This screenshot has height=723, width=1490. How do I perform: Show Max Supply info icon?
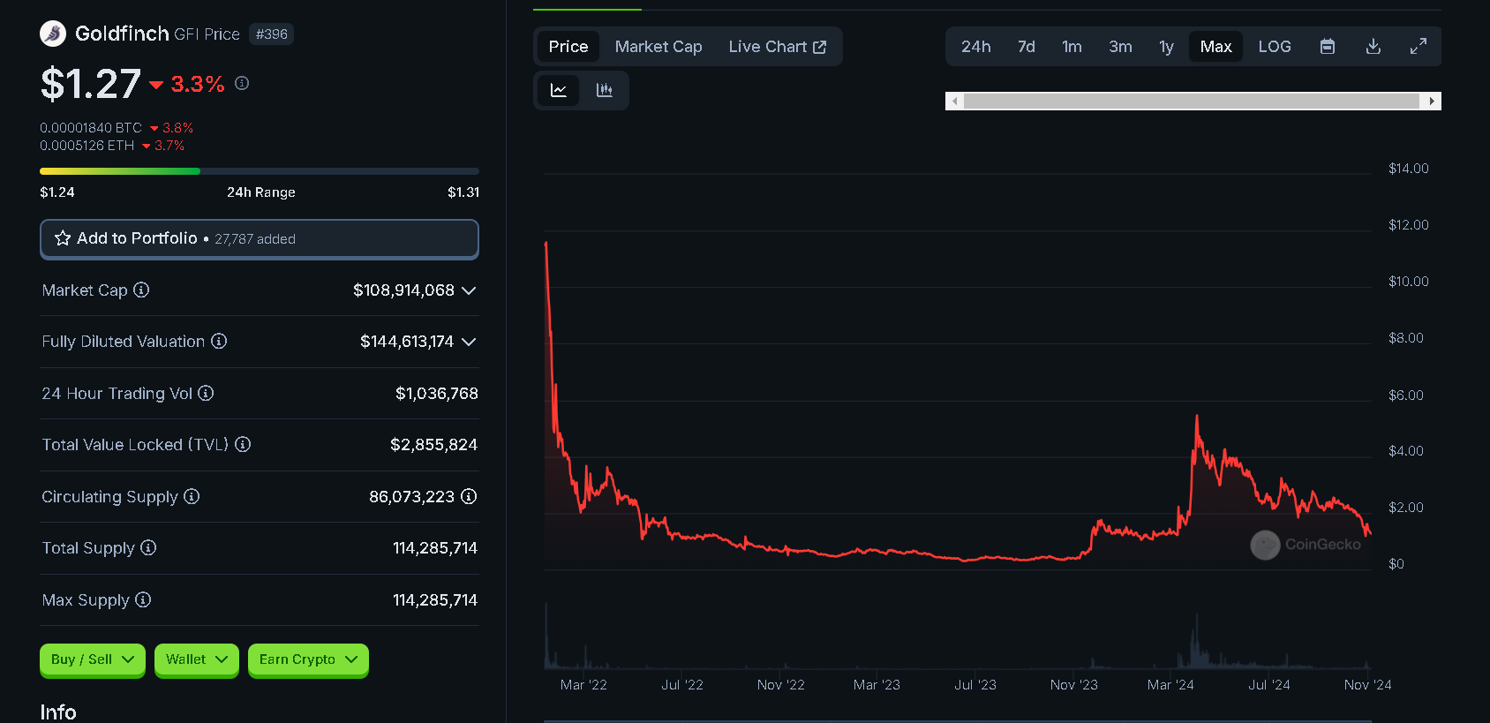pos(143,599)
